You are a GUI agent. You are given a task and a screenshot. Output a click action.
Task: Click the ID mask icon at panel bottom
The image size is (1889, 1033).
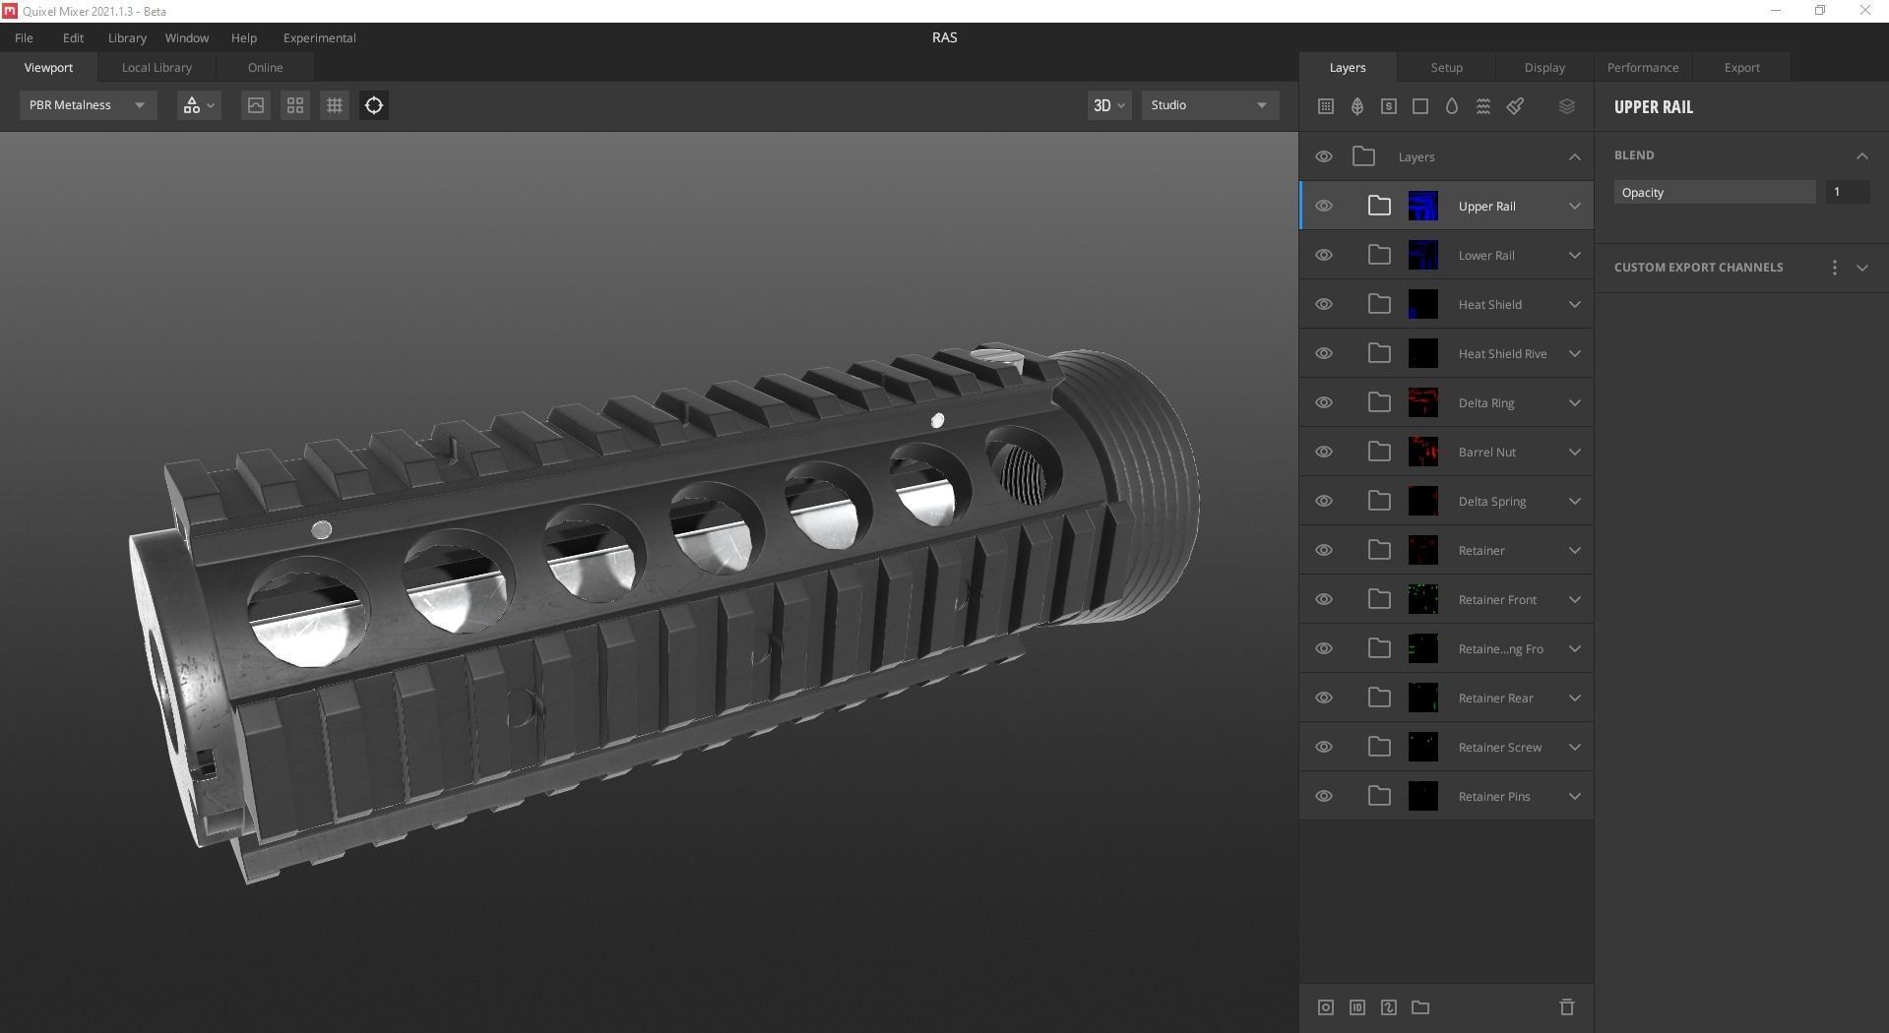[1356, 1007]
